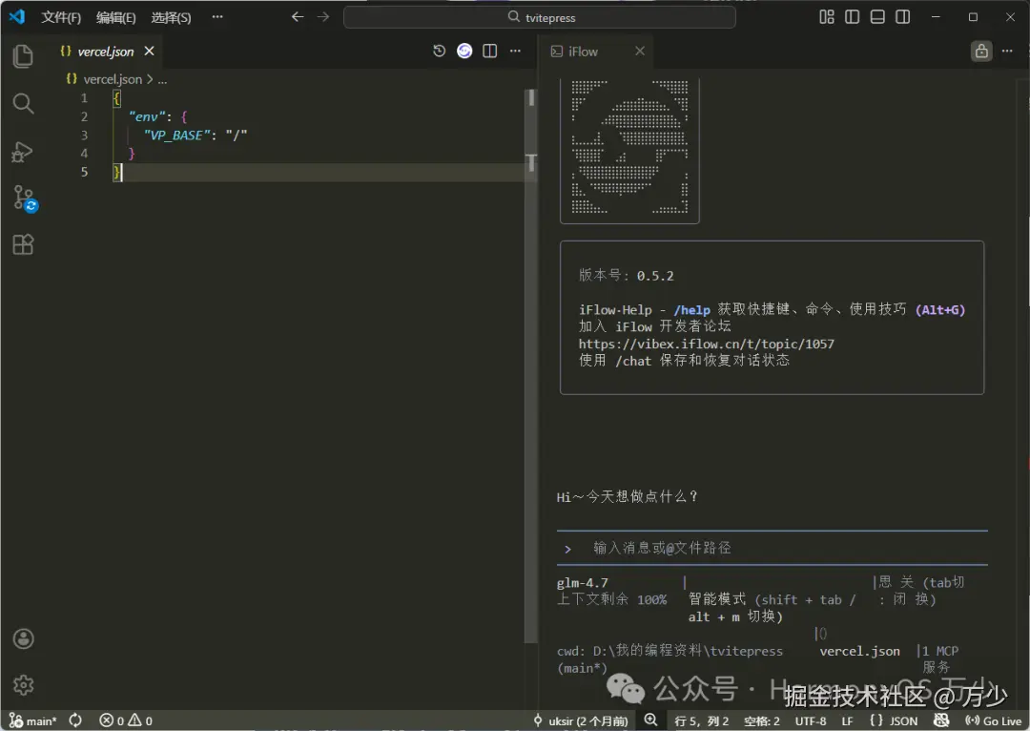Open the 文件(F) menu
Screen dimensions: 1030x731
point(60,16)
